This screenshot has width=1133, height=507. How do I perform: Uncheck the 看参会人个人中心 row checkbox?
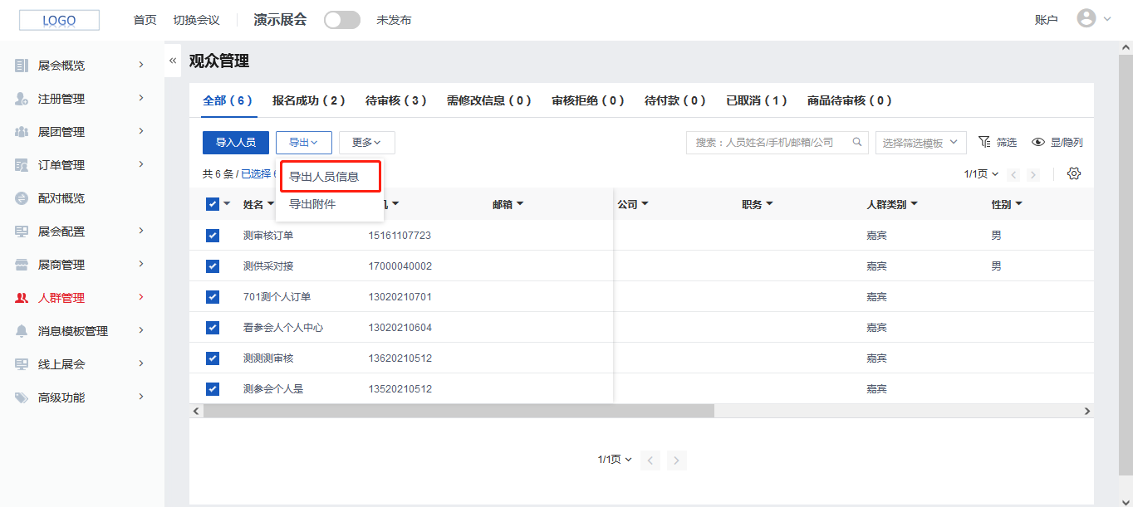coord(213,328)
